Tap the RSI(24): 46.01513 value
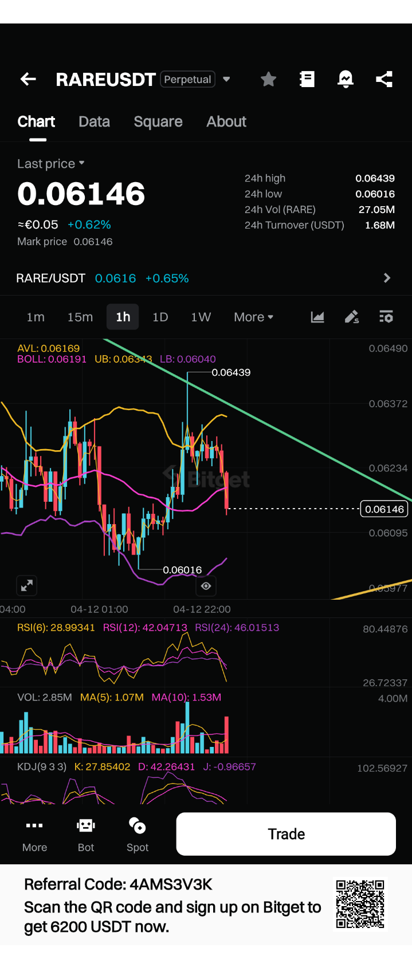 pos(237,627)
